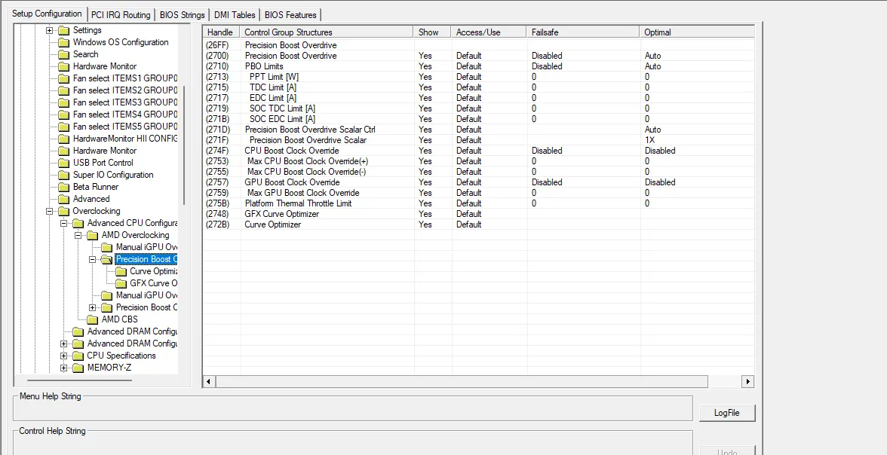Click the tree panel's vertical scrollbar thumb
Viewport: 887px width, 455px height.
click(184, 145)
